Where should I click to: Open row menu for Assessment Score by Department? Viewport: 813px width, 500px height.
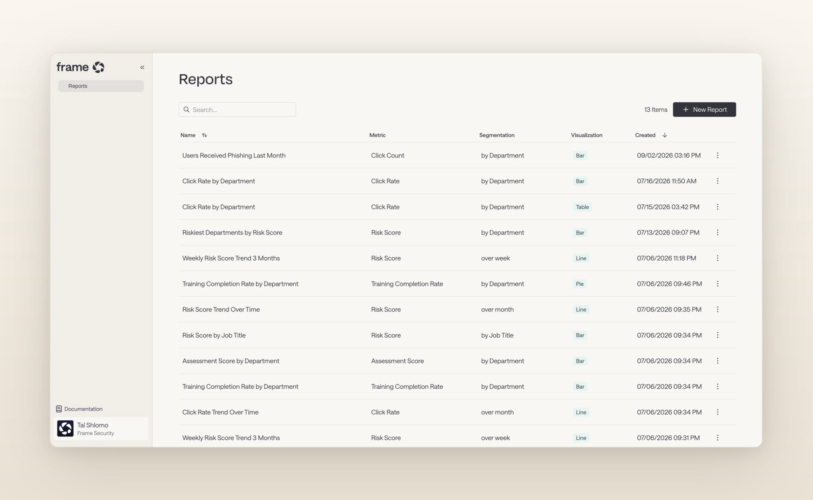click(x=718, y=361)
